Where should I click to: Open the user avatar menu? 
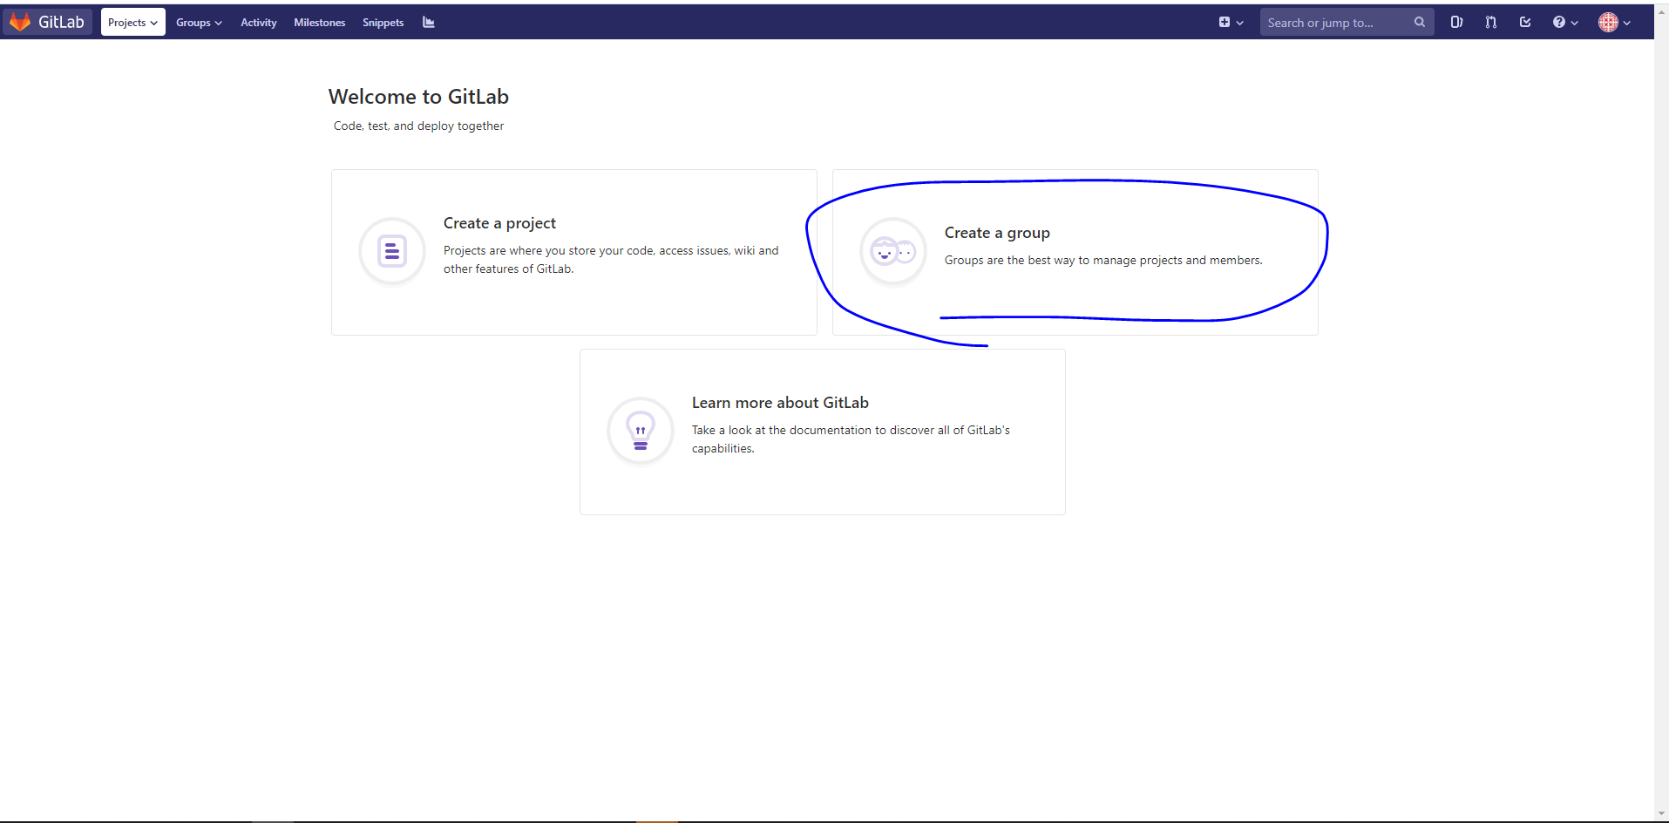(1614, 23)
